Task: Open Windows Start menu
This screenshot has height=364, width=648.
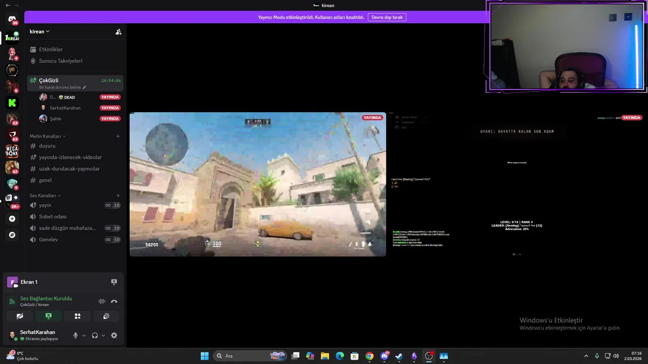Action: [x=205, y=356]
